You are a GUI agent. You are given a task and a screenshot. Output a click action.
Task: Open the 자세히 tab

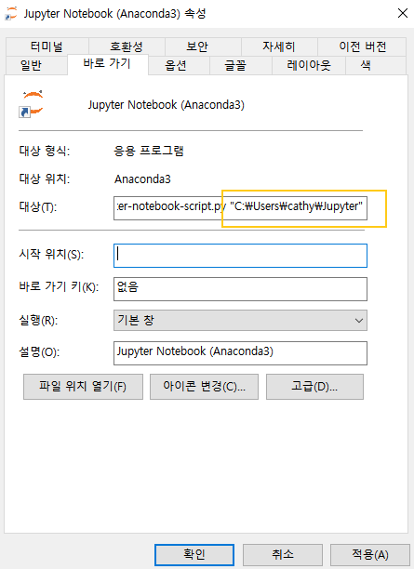[x=279, y=46]
